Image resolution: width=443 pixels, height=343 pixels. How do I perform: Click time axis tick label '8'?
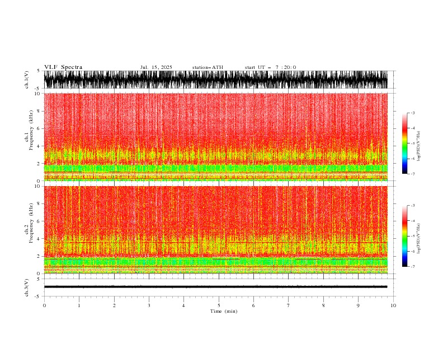point(323,305)
